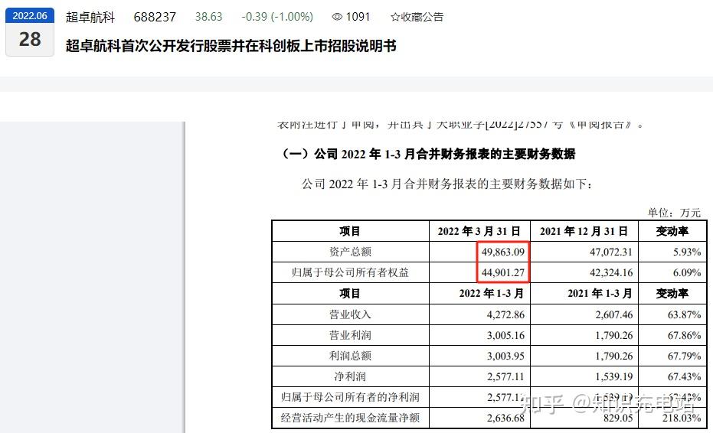Click the 营业收入 row label
Viewport: 713px width, 433px height.
coord(350,314)
